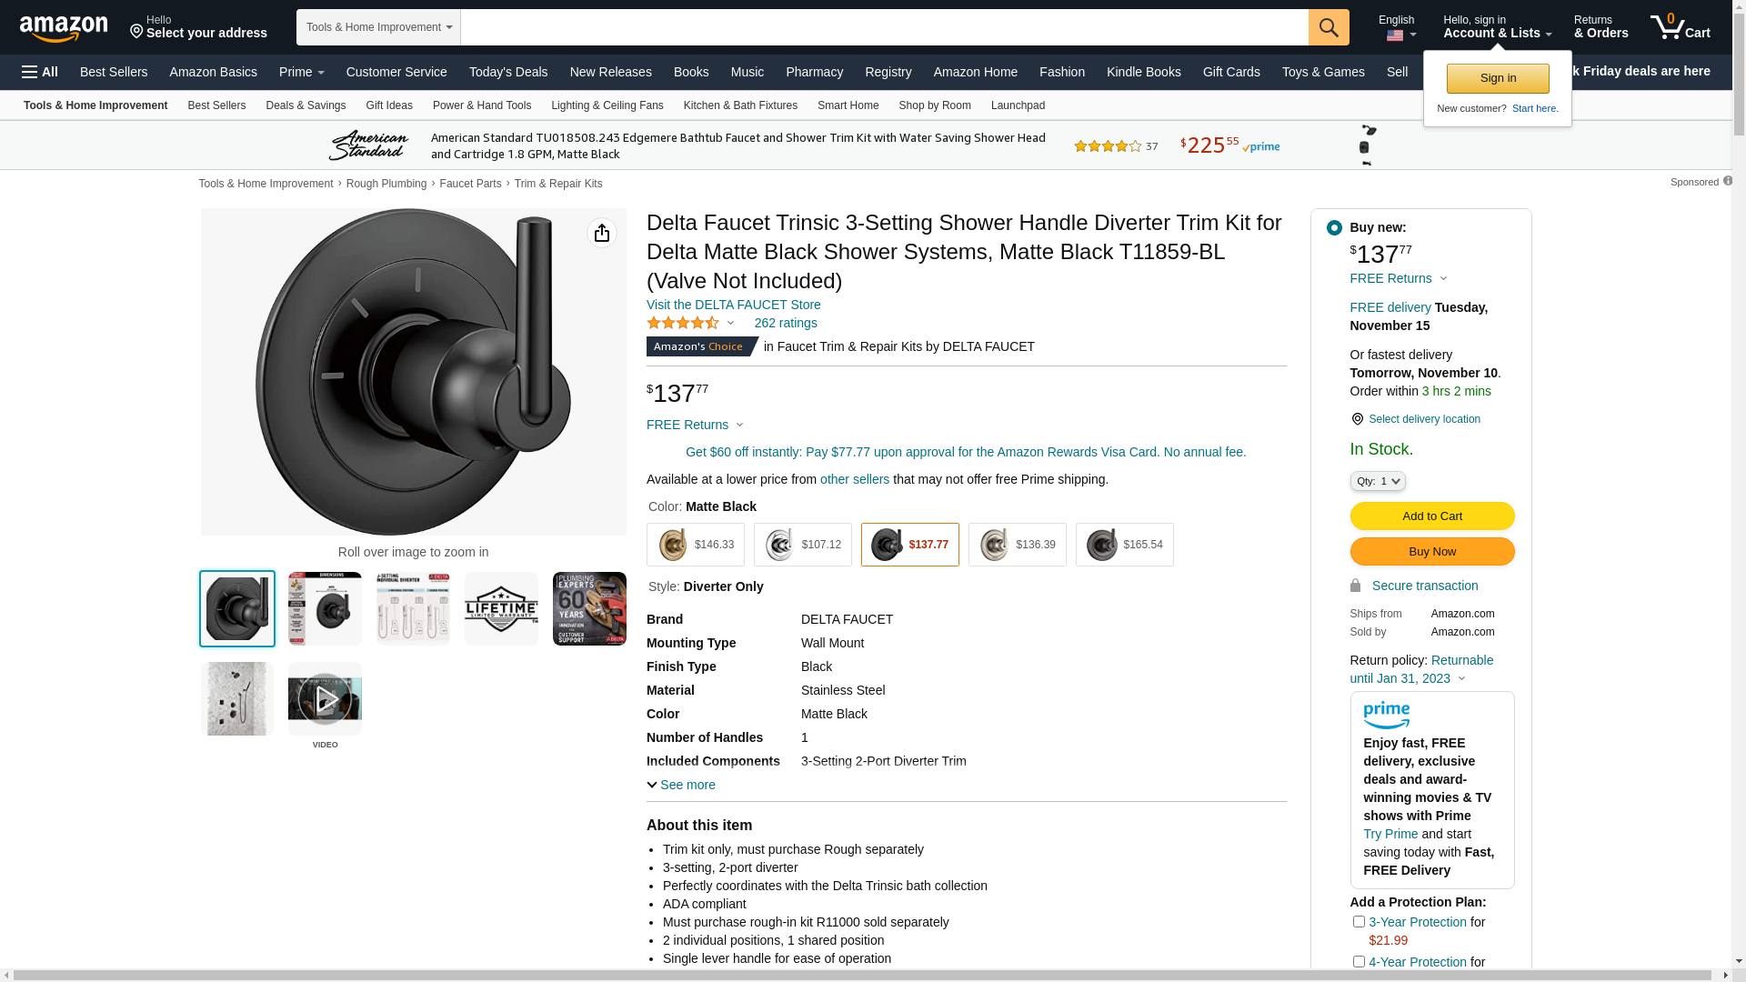Click the share icon on product image

tap(601, 234)
